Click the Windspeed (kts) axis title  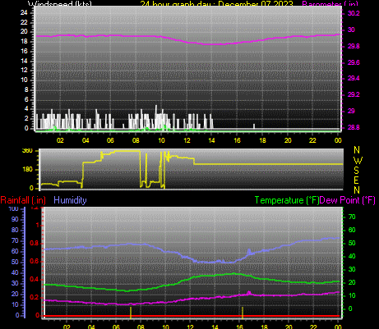click(x=60, y=3)
